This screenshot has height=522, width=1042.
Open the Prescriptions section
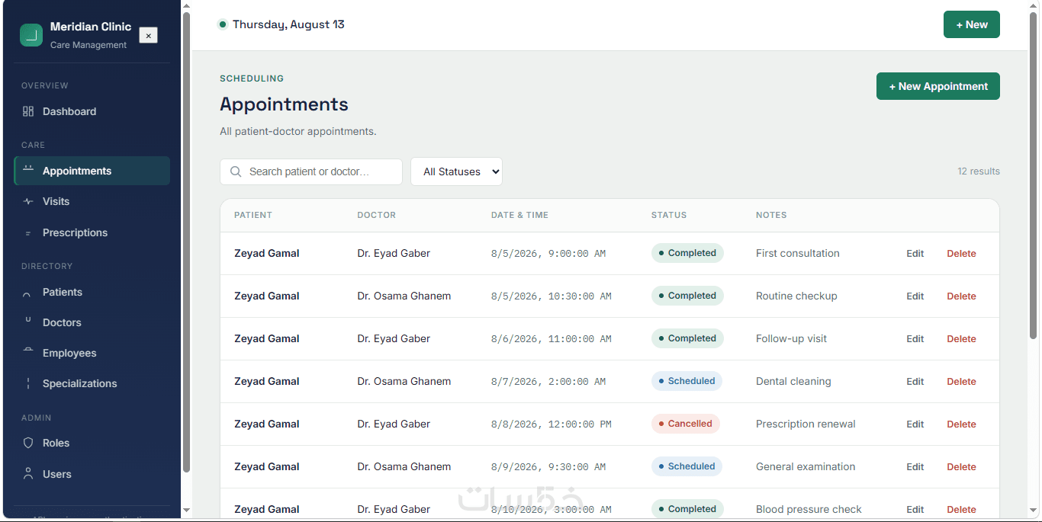click(x=92, y=232)
